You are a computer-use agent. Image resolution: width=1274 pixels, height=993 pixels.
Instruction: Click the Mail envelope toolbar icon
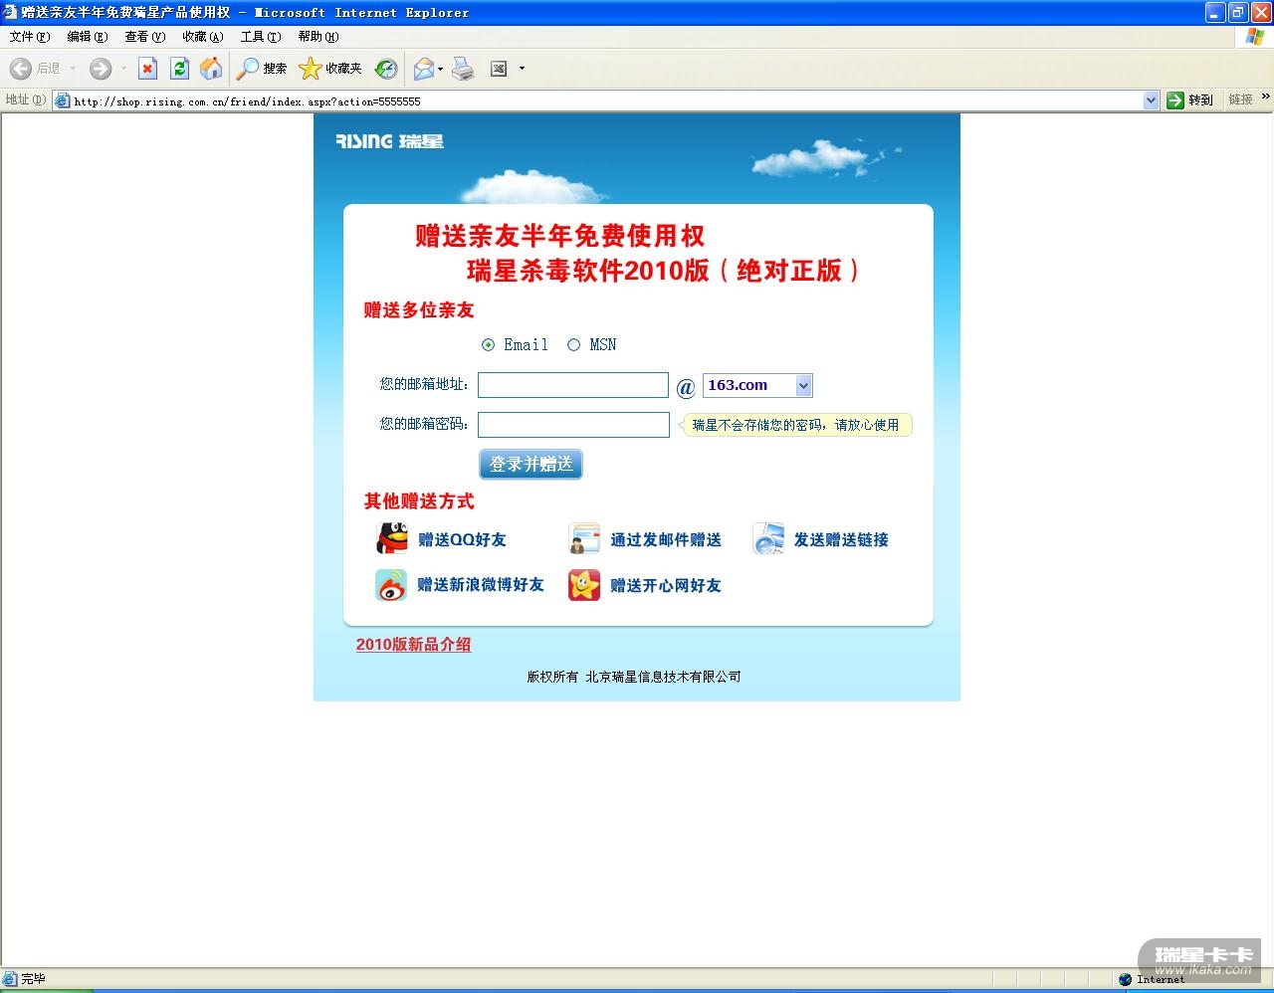point(424,69)
